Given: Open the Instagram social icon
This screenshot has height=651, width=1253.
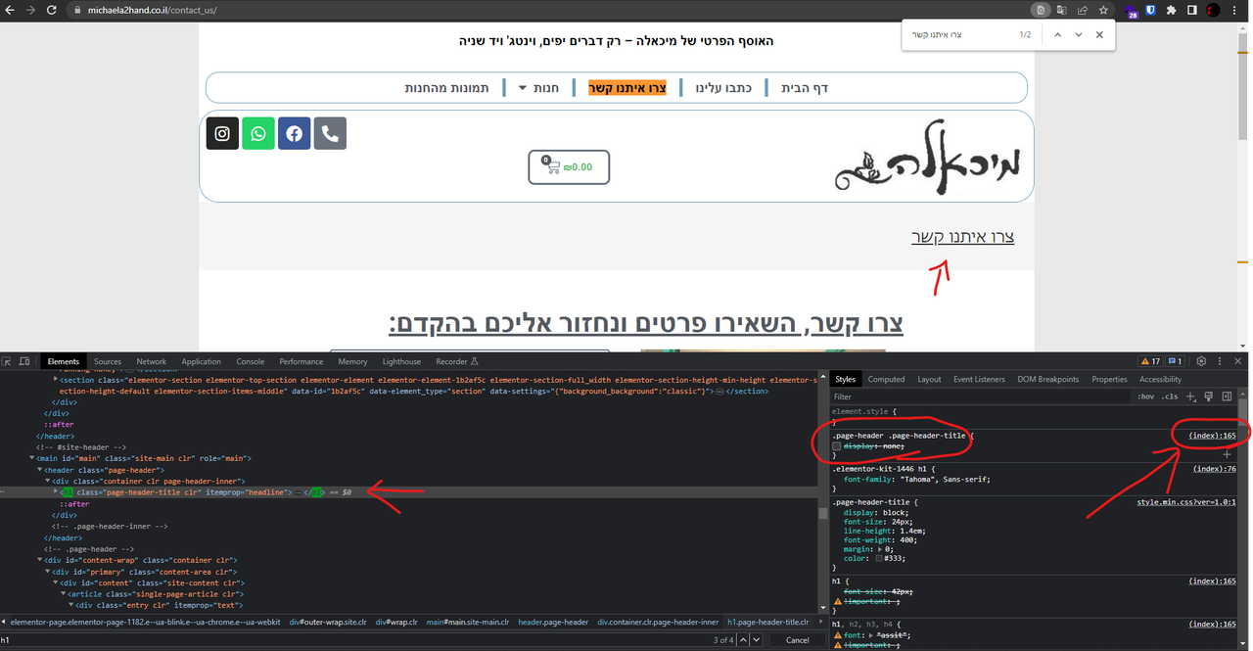Looking at the screenshot, I should tap(222, 133).
